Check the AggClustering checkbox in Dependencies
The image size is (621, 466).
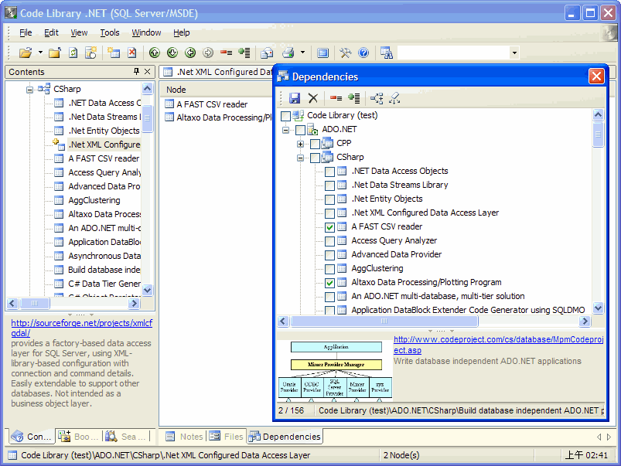click(x=329, y=269)
